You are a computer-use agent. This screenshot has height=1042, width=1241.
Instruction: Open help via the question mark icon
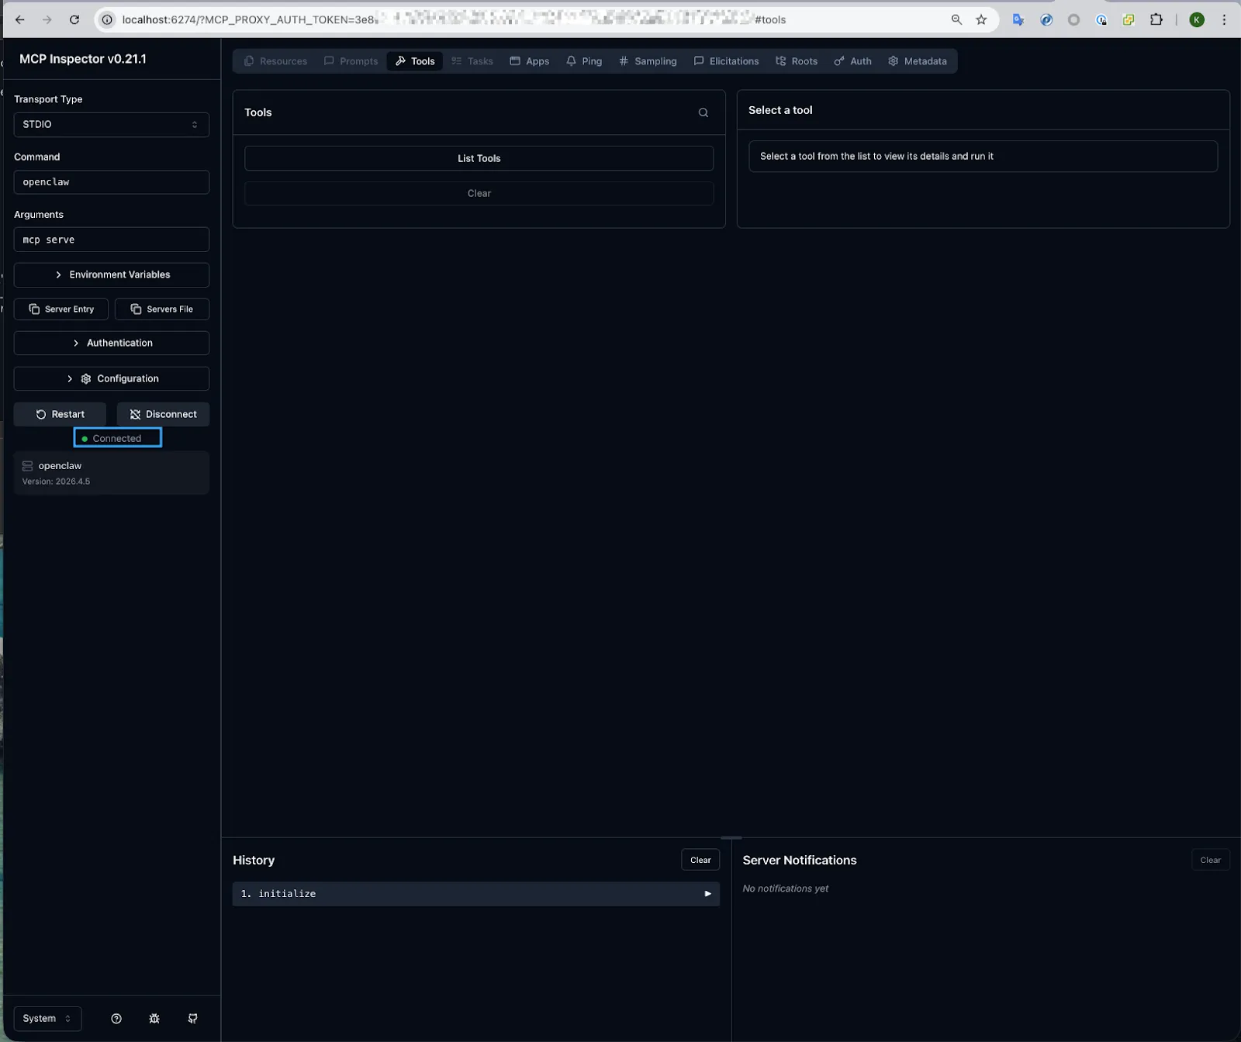(x=116, y=1019)
